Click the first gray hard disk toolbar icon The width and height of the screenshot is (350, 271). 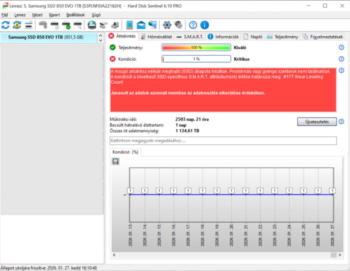pos(43,25)
